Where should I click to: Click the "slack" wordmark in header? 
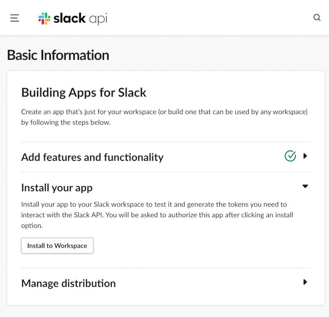pos(70,18)
